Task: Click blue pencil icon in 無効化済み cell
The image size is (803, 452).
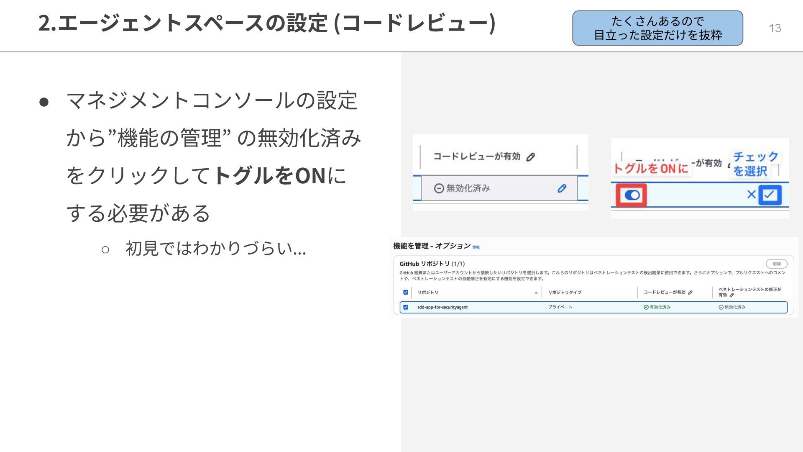Action: tap(562, 188)
